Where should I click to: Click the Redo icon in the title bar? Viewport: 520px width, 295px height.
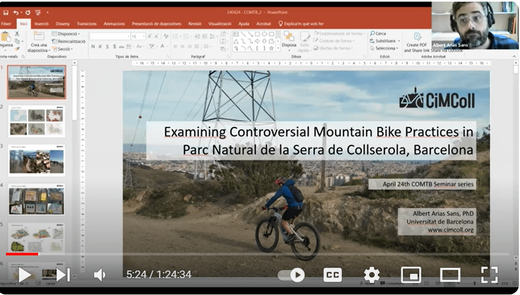click(x=28, y=13)
